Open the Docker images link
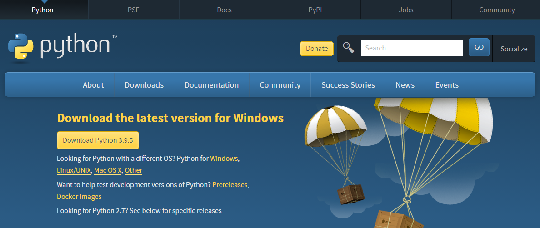Image resolution: width=540 pixels, height=228 pixels. pyautogui.click(x=79, y=197)
